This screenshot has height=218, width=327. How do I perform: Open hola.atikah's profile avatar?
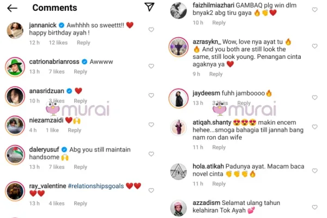(178, 172)
